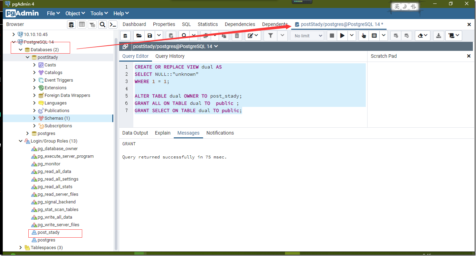Select the pg_read_all_data role
The image size is (476, 256).
(54, 171)
